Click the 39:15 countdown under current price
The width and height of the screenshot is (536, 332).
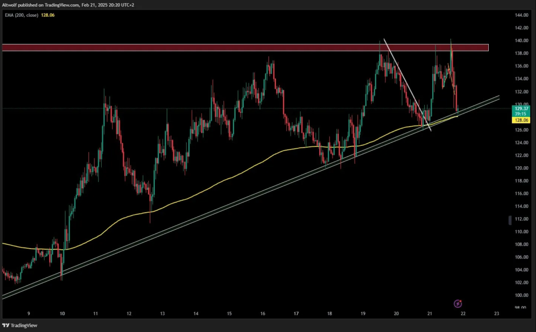520,113
